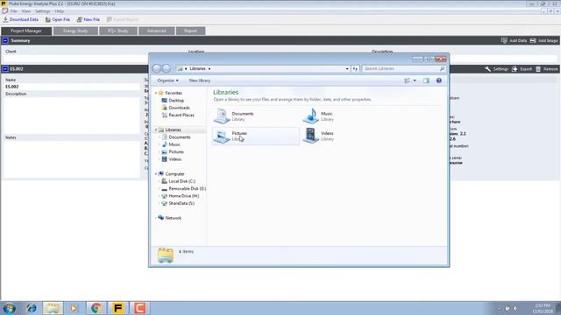Select Documents in navigation tree
Image resolution: width=561 pixels, height=315 pixels.
click(176, 137)
